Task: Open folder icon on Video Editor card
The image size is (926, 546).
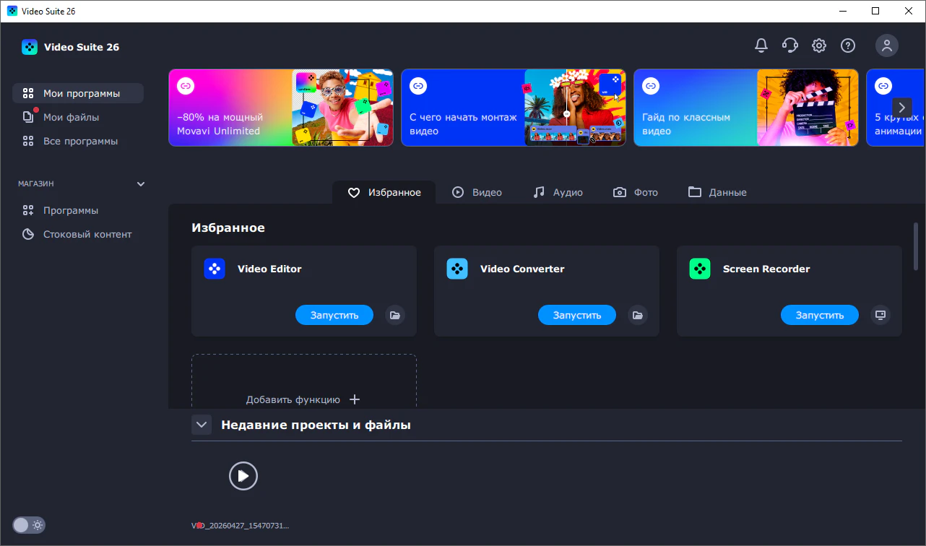Action: coord(394,315)
